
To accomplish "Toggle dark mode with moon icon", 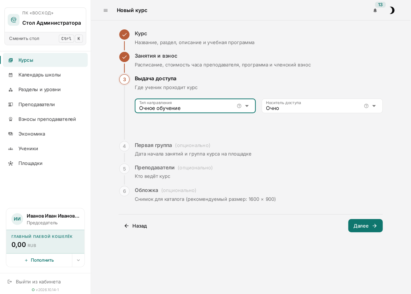I will (x=392, y=11).
